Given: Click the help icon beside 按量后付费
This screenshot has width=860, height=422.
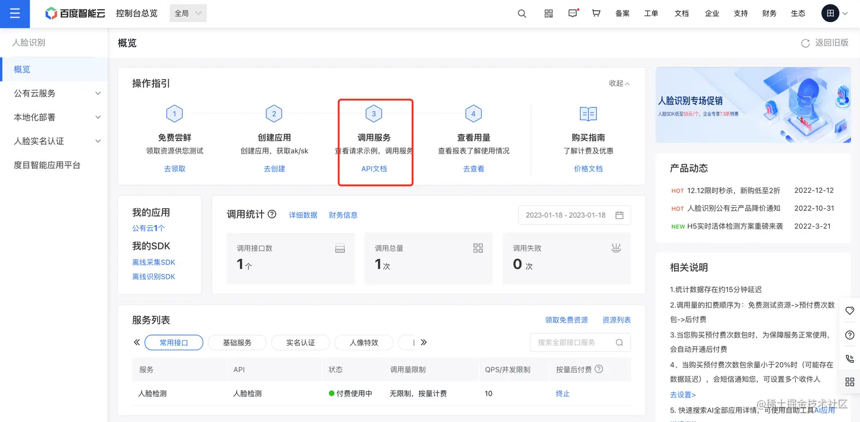Looking at the screenshot, I should tap(598, 369).
